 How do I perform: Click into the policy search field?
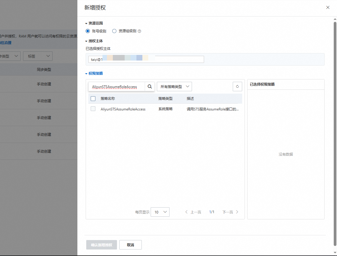[116, 87]
